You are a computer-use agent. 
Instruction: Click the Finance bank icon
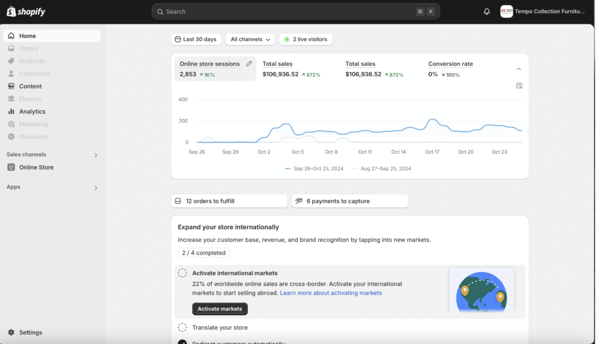(11, 99)
